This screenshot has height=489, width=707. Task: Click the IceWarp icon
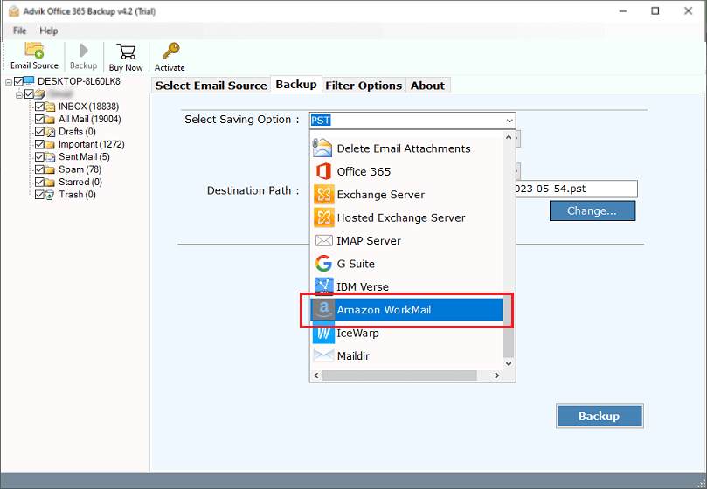[x=323, y=333]
